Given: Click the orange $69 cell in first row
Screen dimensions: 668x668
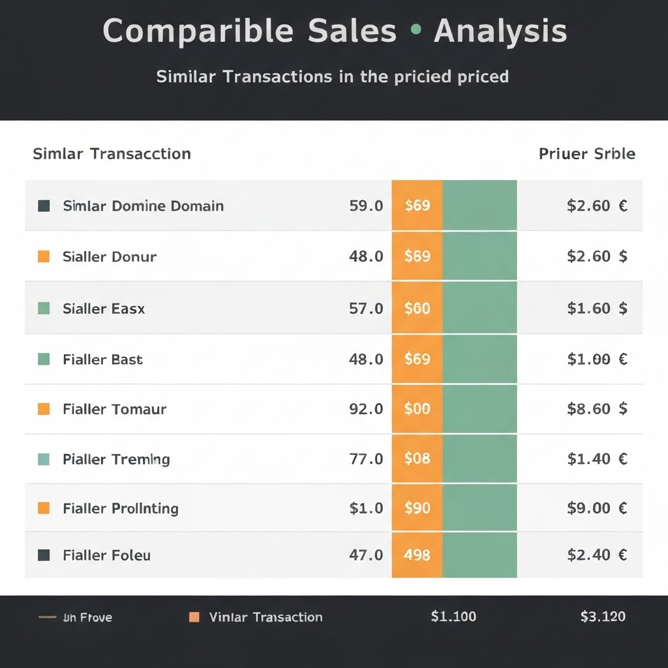Looking at the screenshot, I should pyautogui.click(x=417, y=206).
